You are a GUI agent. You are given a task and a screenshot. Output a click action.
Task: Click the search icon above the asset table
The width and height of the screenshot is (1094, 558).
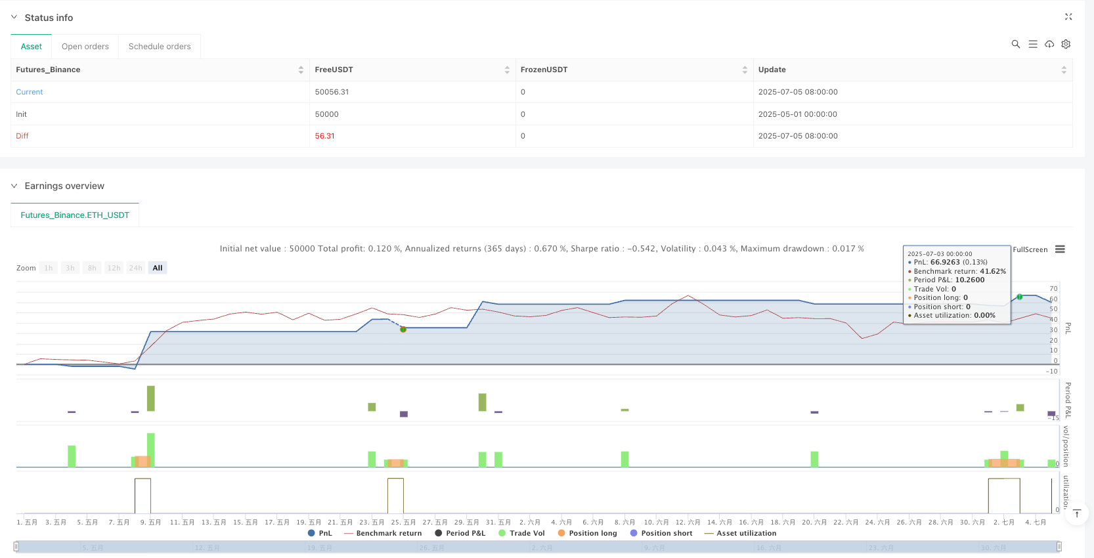coord(1016,44)
